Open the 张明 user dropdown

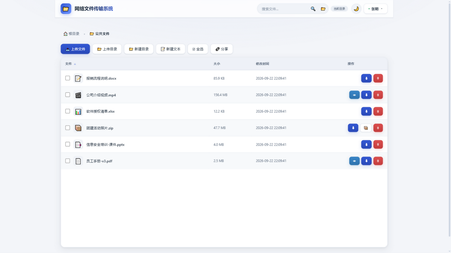[375, 9]
